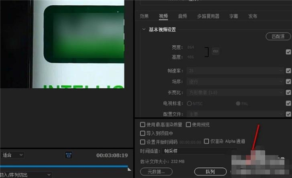Click the 队列 button

(x=210, y=172)
